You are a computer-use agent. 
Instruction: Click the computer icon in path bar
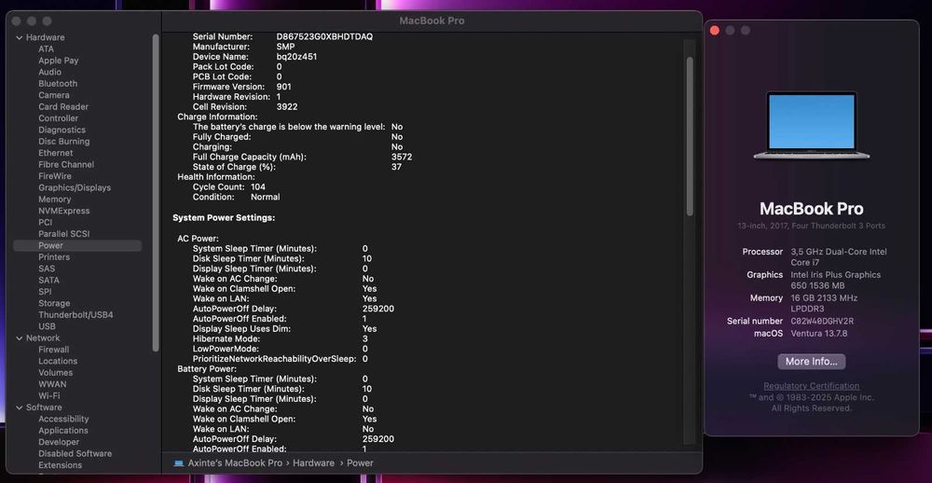(178, 463)
